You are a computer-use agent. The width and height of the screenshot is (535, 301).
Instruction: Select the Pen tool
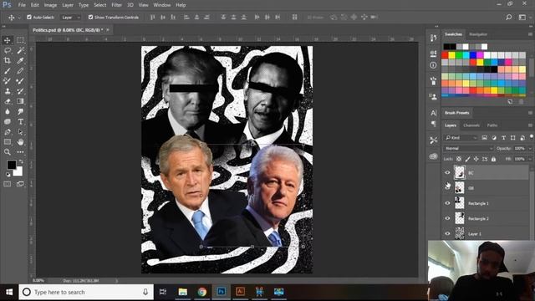(8, 132)
